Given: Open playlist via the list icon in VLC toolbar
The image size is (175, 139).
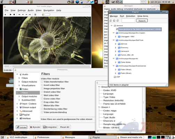Looking at the screenshot, I should pos(35,15).
